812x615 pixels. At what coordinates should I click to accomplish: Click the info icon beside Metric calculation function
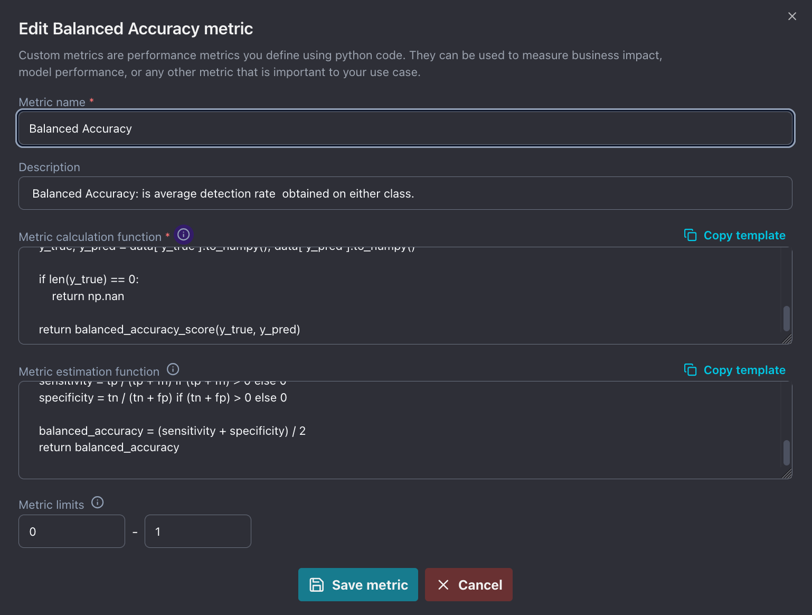183,235
